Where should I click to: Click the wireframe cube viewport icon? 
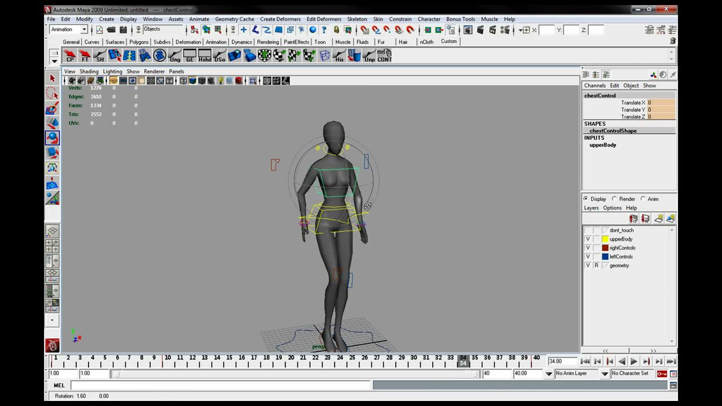click(183, 81)
